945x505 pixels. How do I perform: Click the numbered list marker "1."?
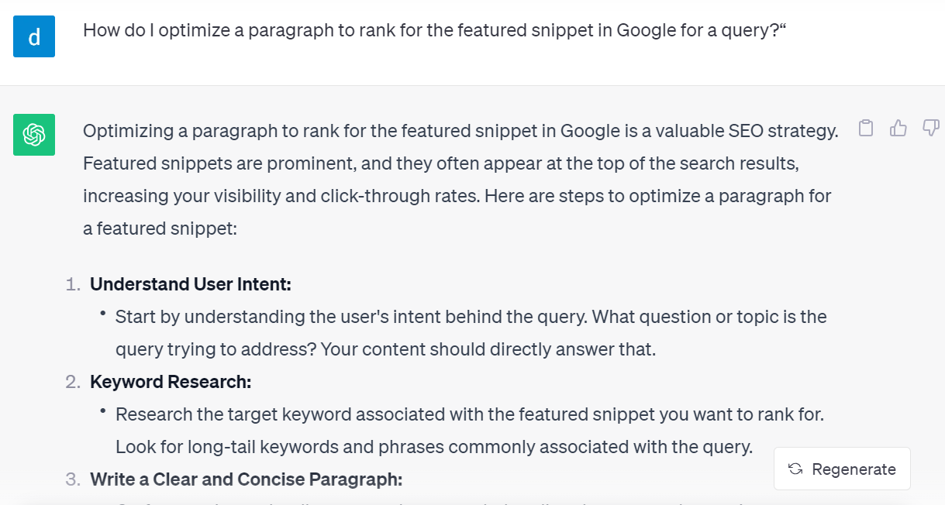pyautogui.click(x=74, y=284)
